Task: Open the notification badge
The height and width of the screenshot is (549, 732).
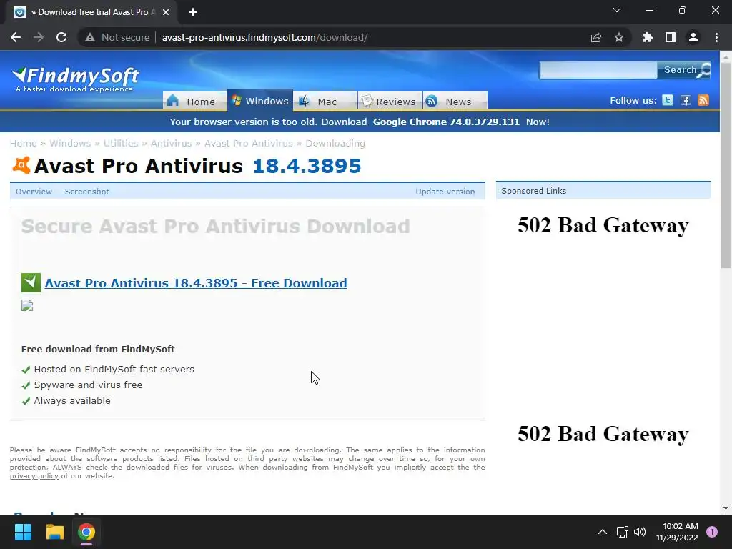Action: click(x=711, y=532)
